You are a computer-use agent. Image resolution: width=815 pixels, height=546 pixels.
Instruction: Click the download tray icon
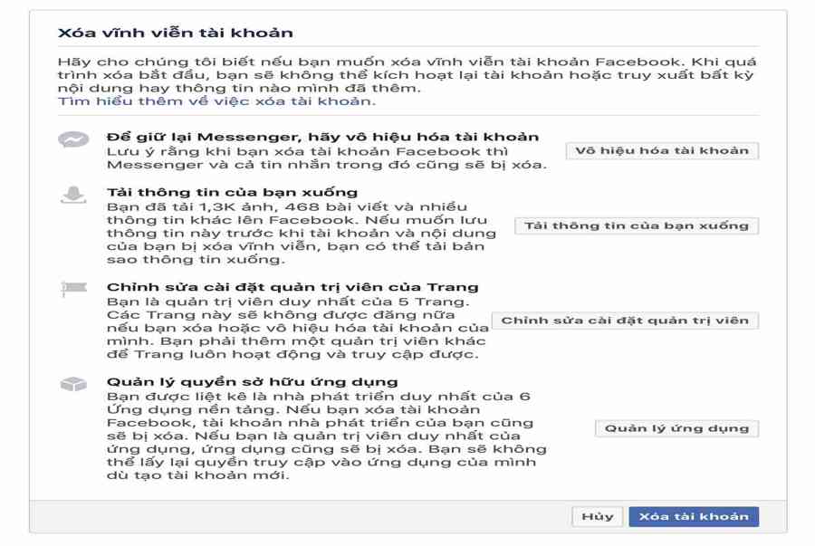coord(73,195)
